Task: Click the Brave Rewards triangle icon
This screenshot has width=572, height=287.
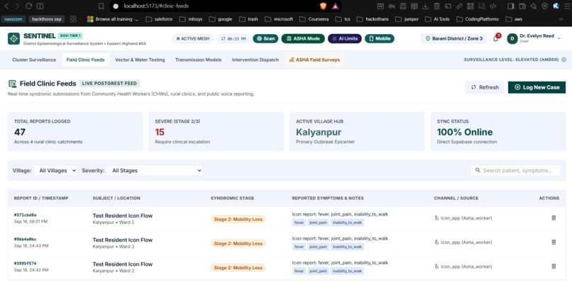Action: click(x=336, y=6)
